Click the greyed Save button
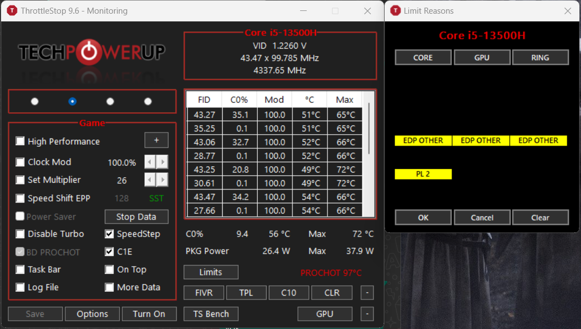This screenshot has height=329, width=581. [35, 314]
